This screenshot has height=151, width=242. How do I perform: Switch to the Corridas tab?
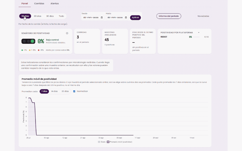[39, 4]
